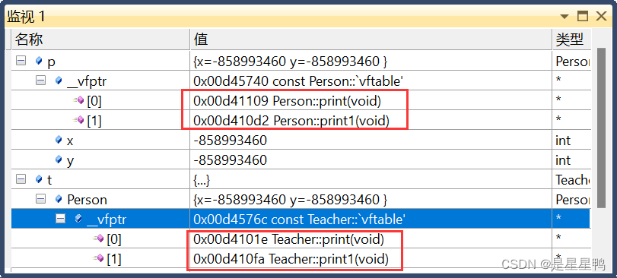Viewport: 617px width, 278px height.
Task: Collapse the __vfptr node under p
Action: (40, 81)
